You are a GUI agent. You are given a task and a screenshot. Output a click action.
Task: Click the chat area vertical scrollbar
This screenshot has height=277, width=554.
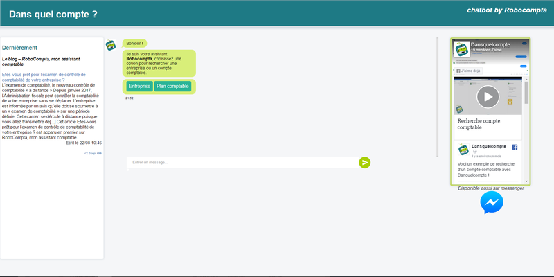click(x=437, y=97)
